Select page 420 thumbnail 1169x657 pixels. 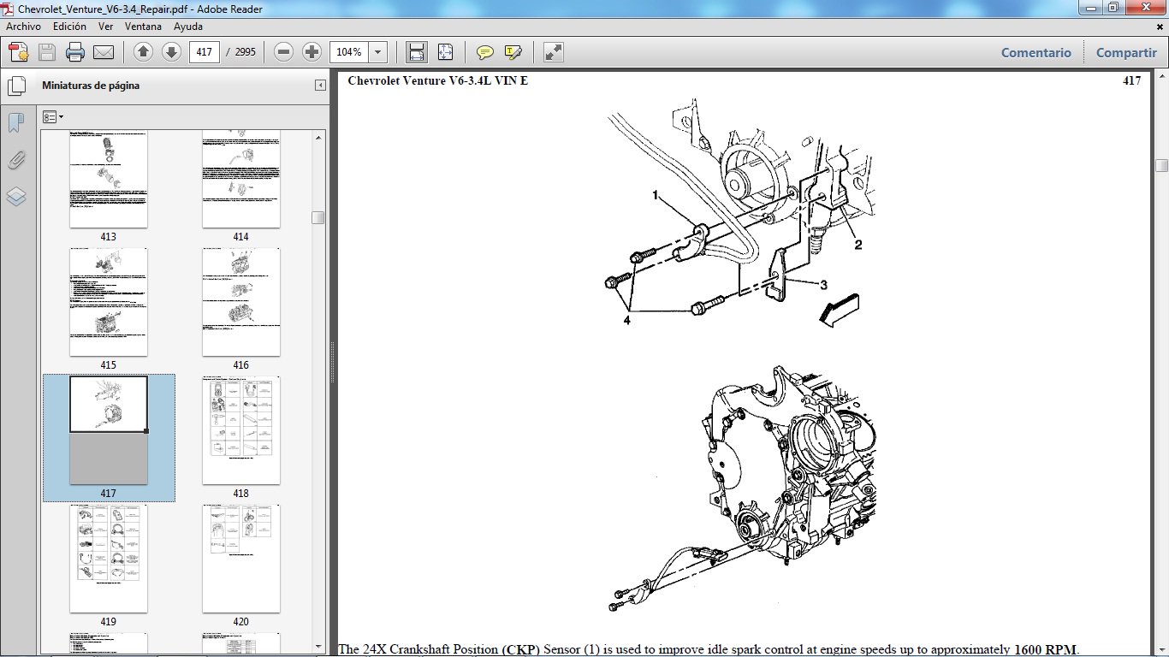pyautogui.click(x=240, y=559)
